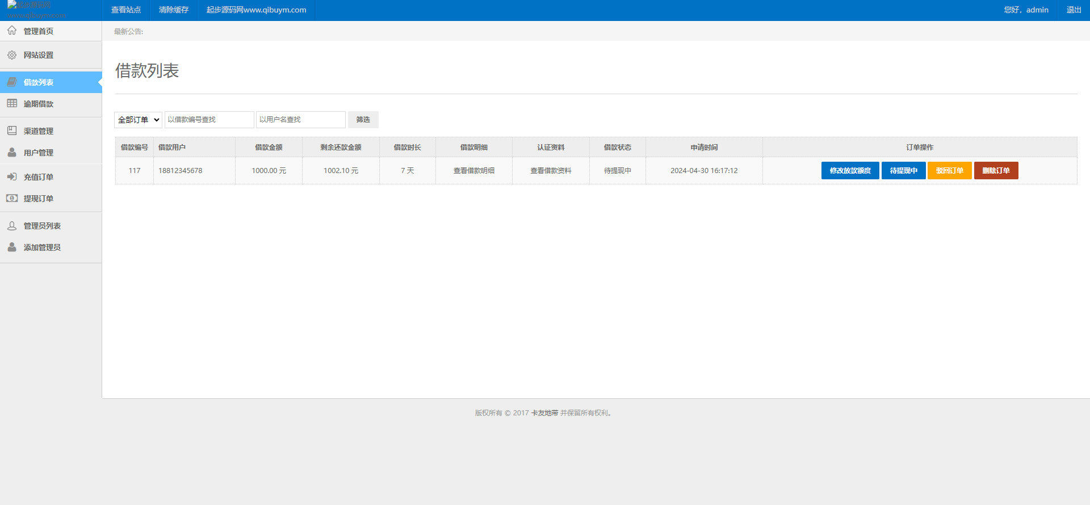Click the money icon beside 提现订单
The height and width of the screenshot is (505, 1090).
click(x=12, y=198)
